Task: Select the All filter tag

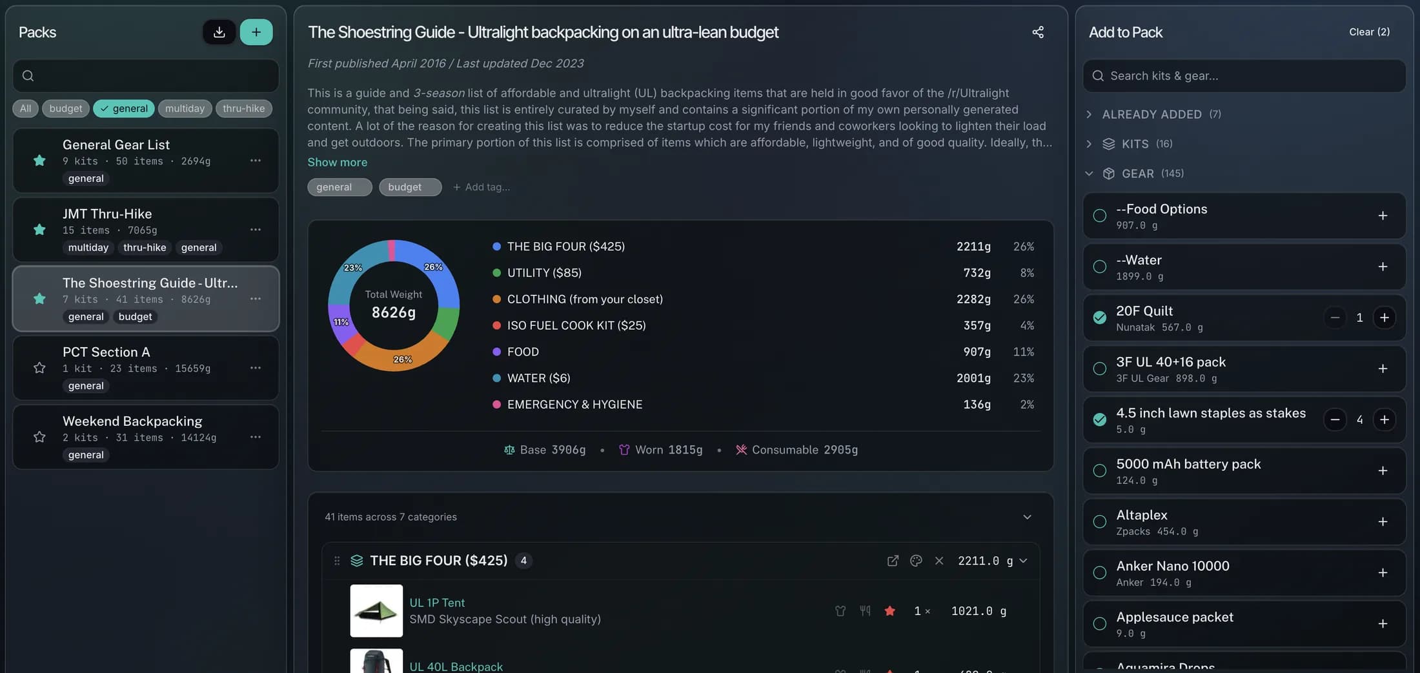Action: pos(25,108)
